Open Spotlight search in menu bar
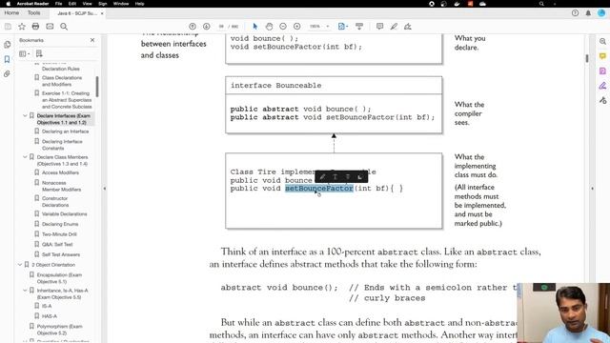 [x=541, y=4]
